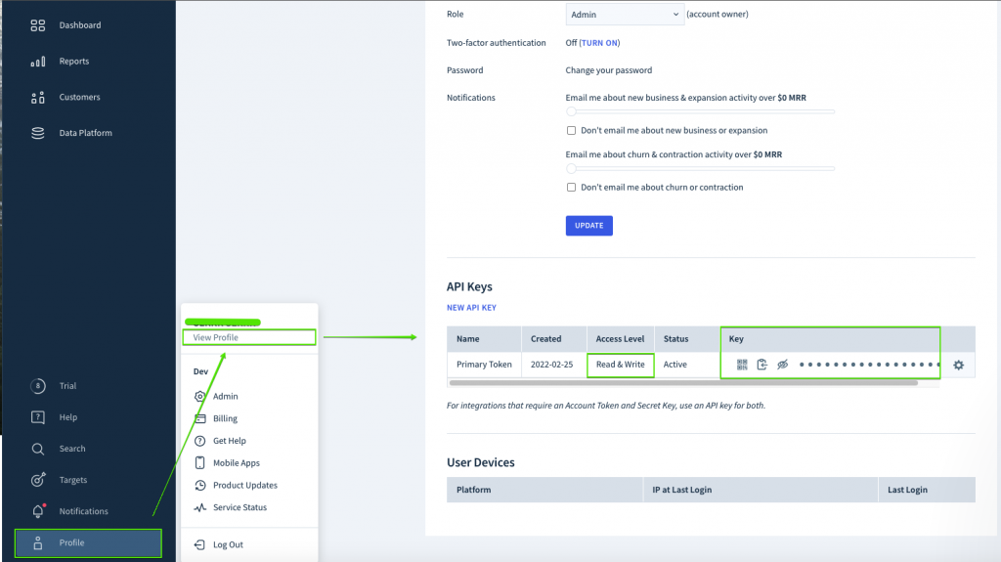The height and width of the screenshot is (562, 1001).
Task: Choose Log Out from the profile menu
Action: click(x=228, y=544)
